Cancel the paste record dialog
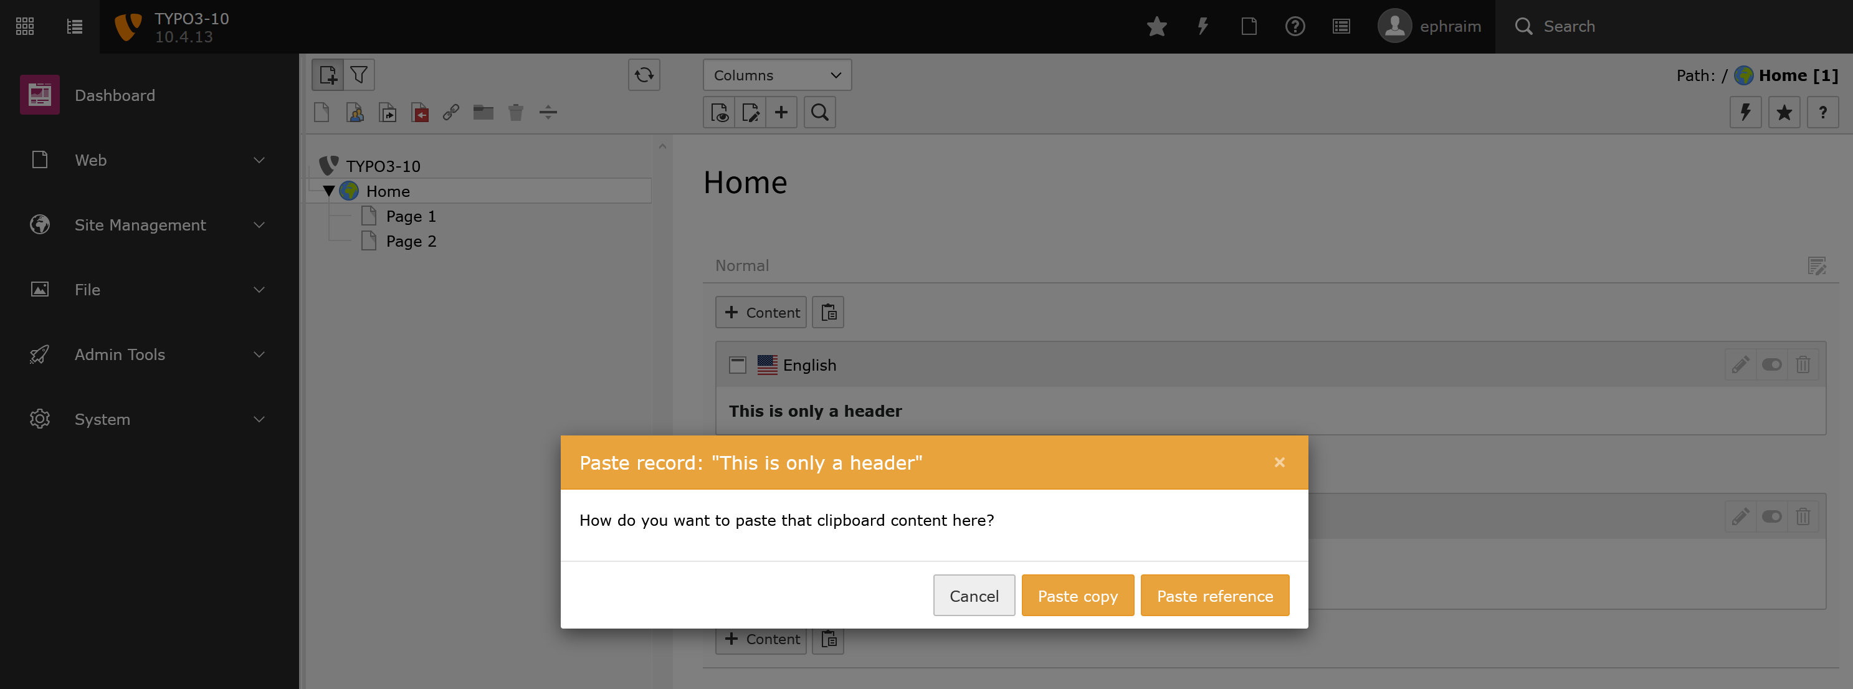Image resolution: width=1853 pixels, height=689 pixels. pyautogui.click(x=973, y=596)
